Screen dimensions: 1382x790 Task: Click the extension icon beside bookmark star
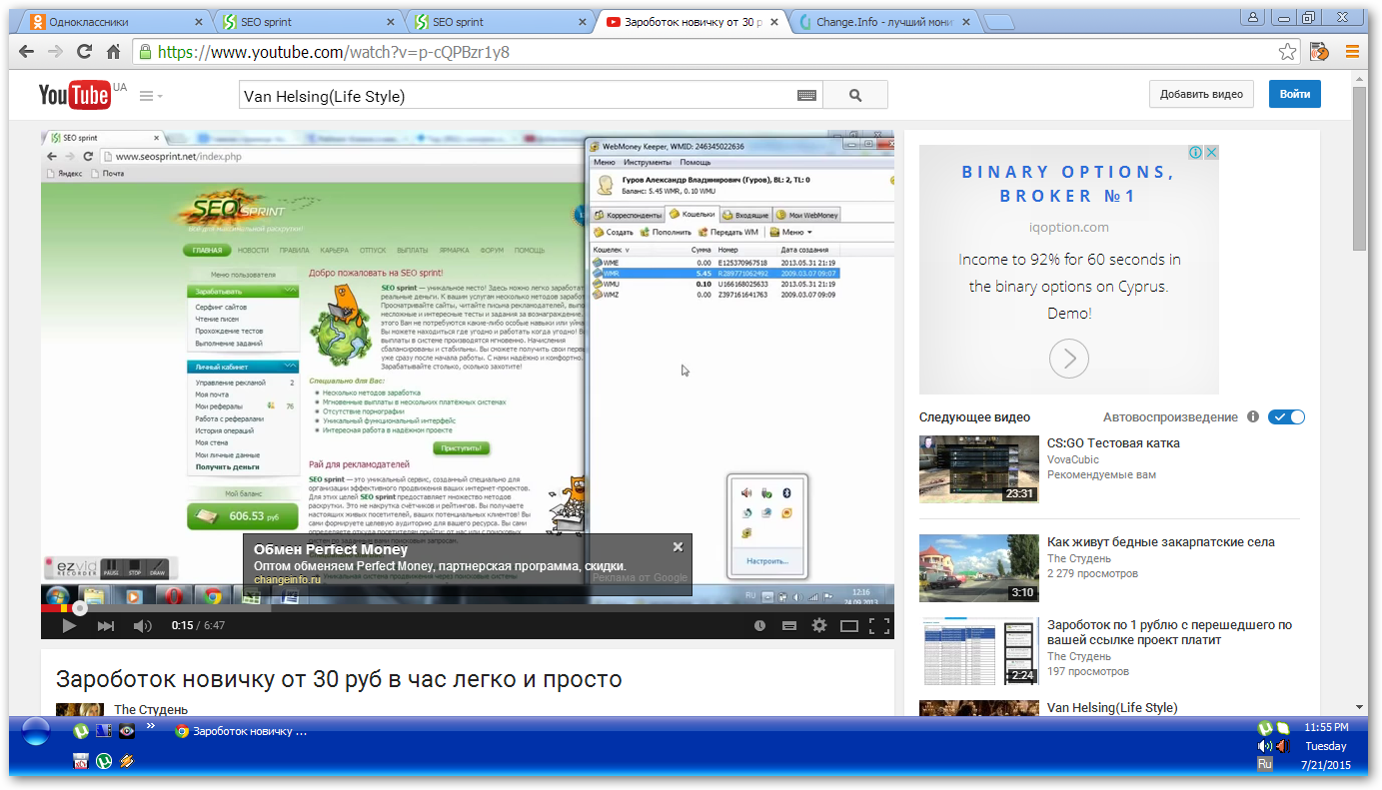click(1319, 52)
